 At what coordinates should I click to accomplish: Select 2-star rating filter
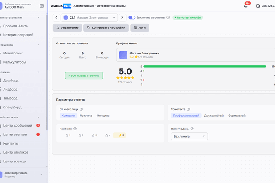coord(81,135)
